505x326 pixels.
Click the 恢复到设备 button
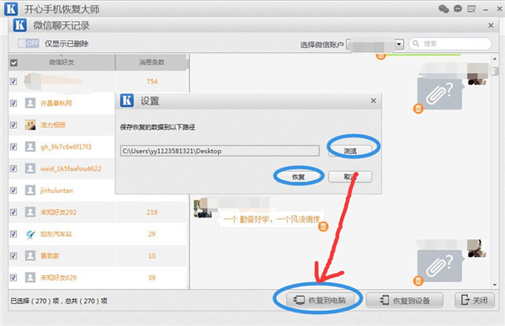click(x=405, y=300)
